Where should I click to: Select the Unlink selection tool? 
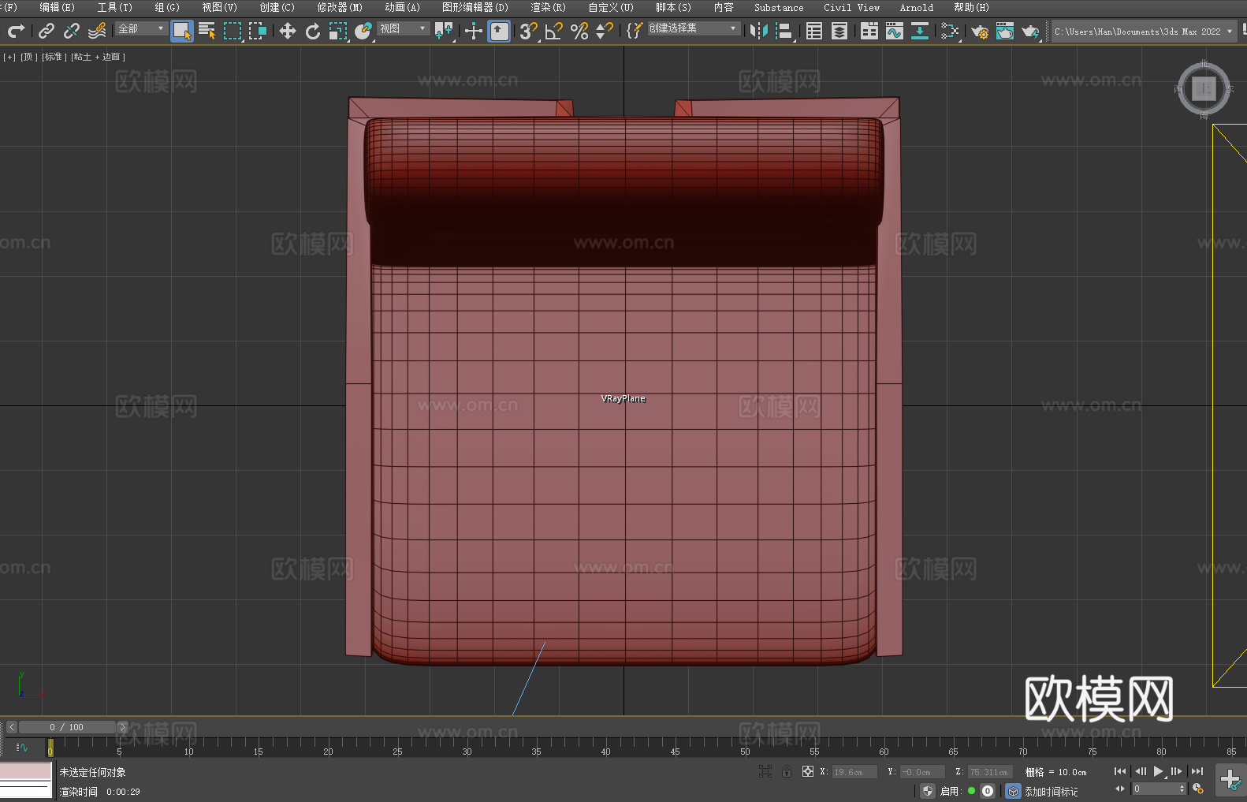72,31
